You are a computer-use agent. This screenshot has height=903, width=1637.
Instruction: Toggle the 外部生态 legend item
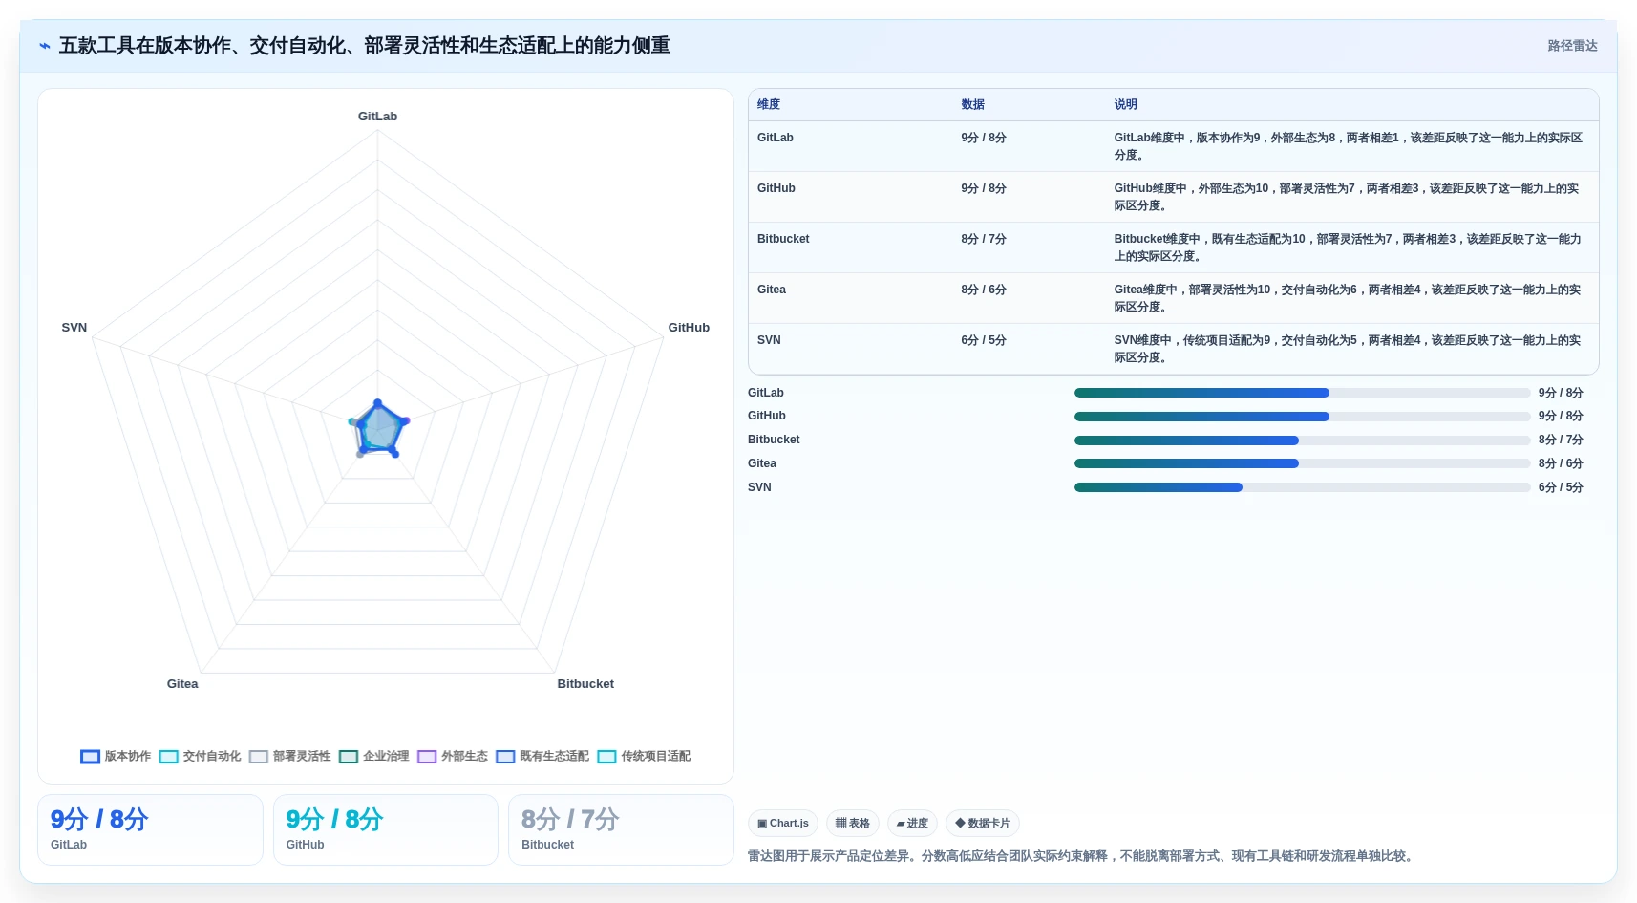tap(452, 756)
